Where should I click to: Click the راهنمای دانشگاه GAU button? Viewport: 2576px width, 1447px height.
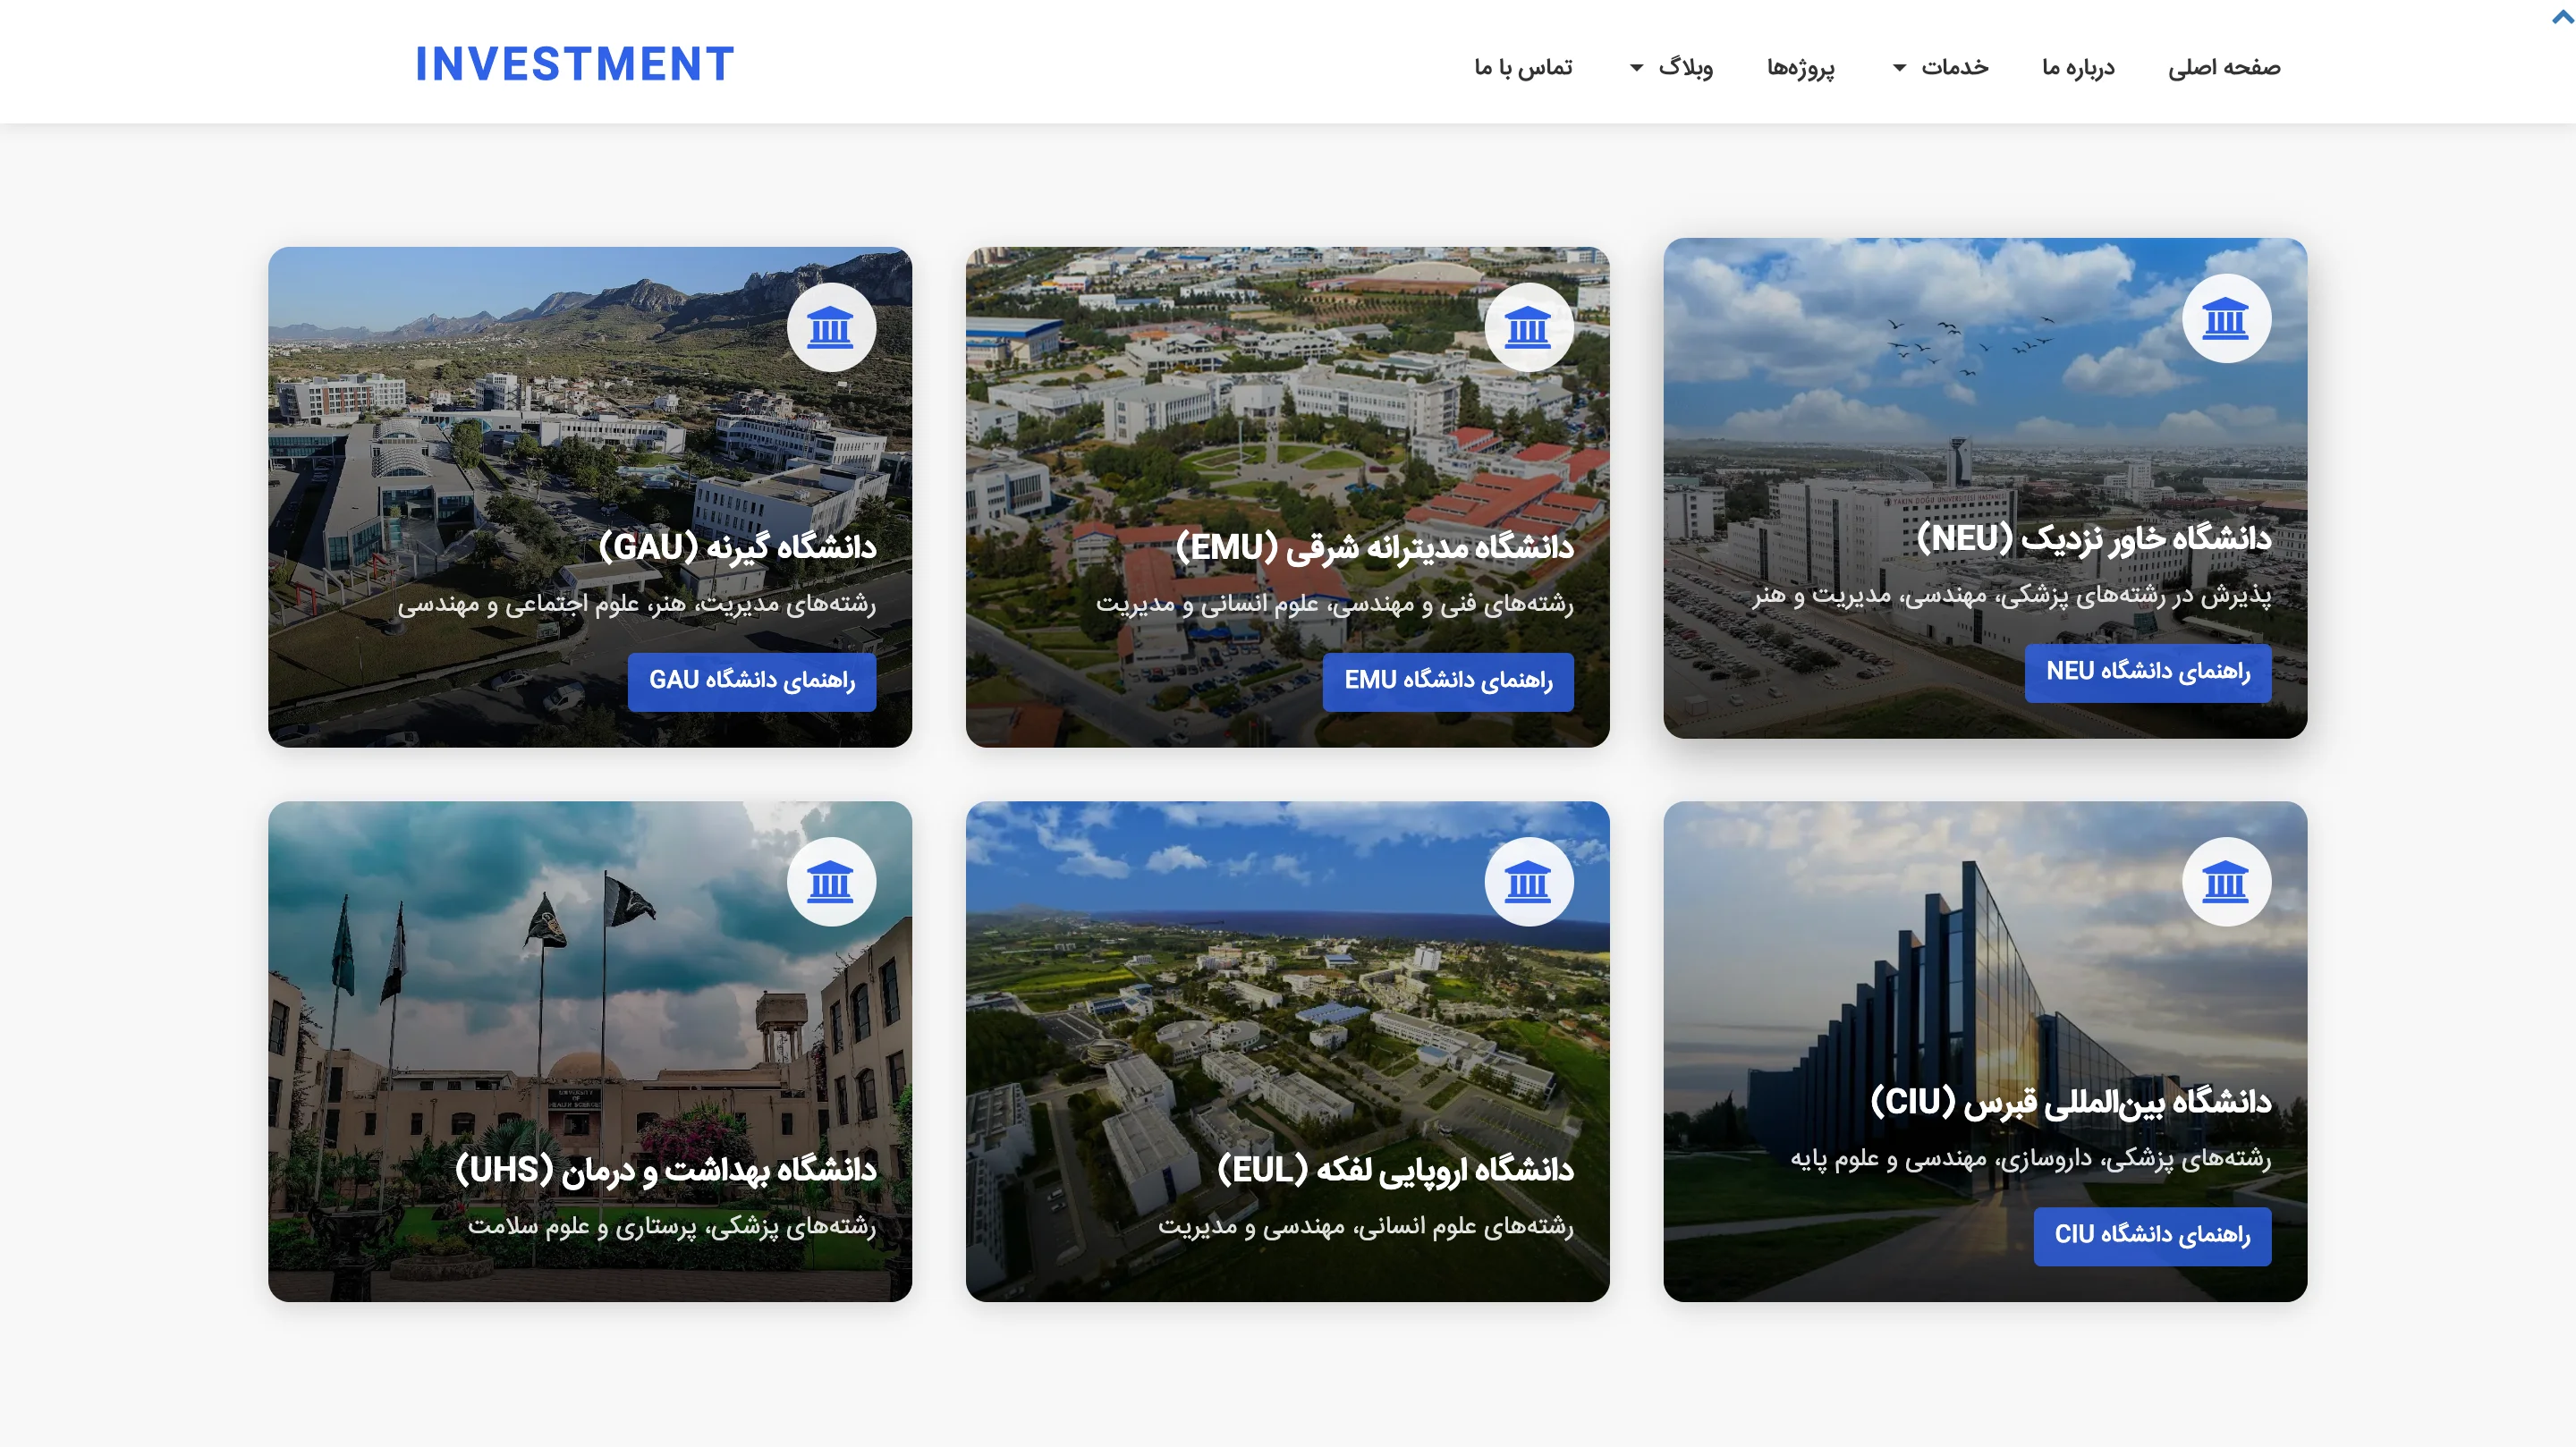coord(752,681)
